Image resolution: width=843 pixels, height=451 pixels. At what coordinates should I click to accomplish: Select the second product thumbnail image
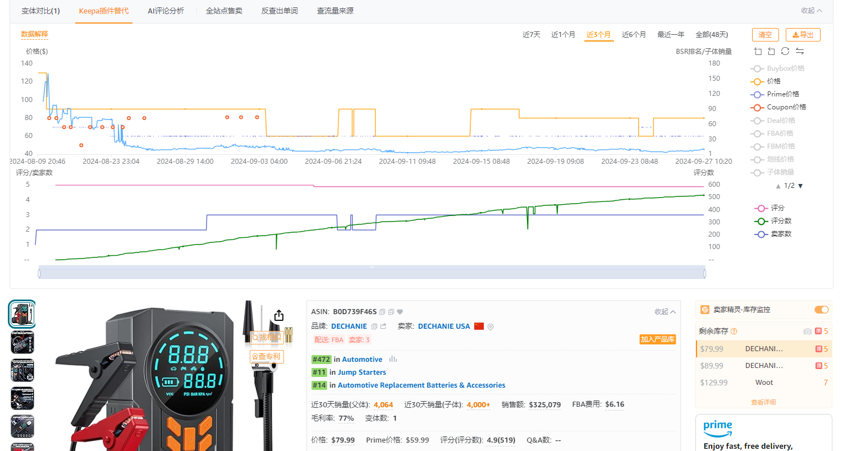(22, 342)
